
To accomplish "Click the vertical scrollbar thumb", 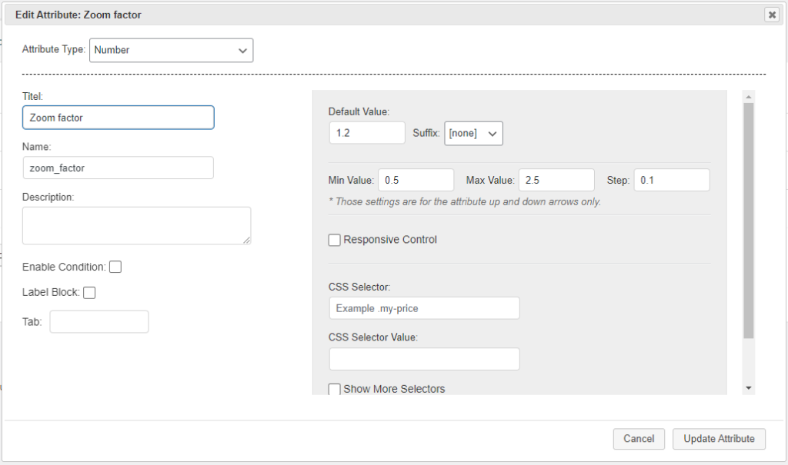I will pyautogui.click(x=749, y=221).
